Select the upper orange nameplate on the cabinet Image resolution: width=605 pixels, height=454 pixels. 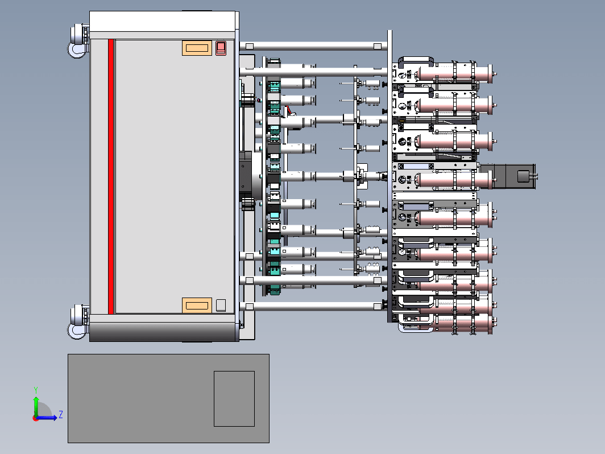(x=197, y=48)
